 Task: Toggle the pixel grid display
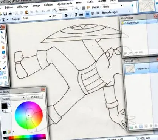tap(83, 8)
